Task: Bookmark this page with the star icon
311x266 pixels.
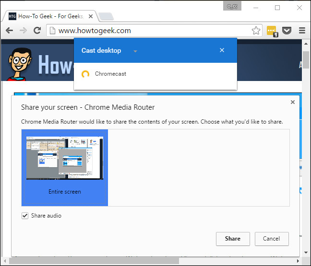Action: [x=256, y=30]
